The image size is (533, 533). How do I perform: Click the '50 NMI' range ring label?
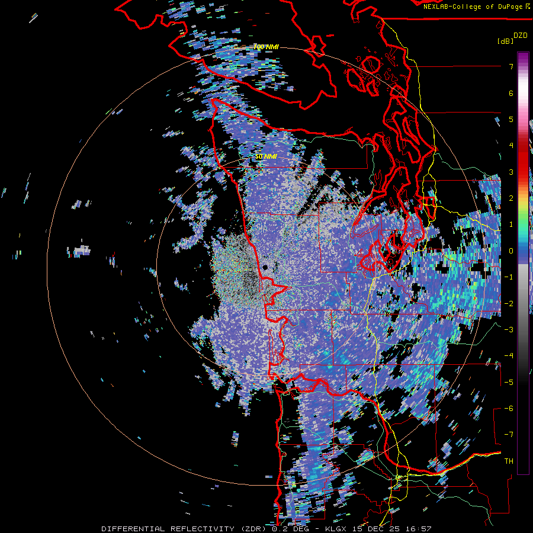[x=266, y=157]
